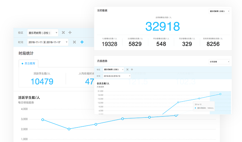This screenshot has width=242, height=142.
Task: Remove campus filter row in left panel
Action: tap(63, 33)
